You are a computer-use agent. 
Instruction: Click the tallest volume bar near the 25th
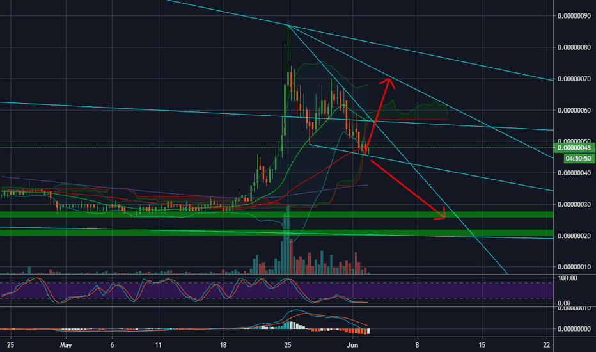point(288,240)
